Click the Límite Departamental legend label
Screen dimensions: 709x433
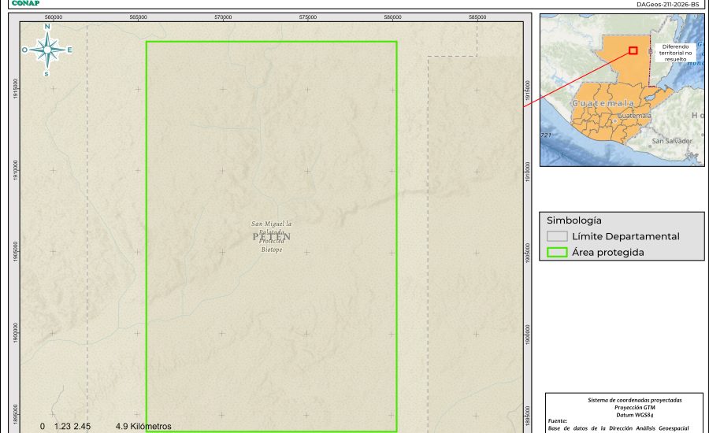pos(625,236)
